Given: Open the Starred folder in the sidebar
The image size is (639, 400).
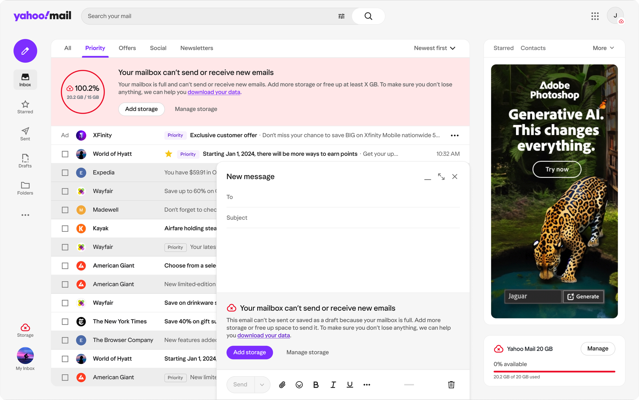Looking at the screenshot, I should pos(25,107).
